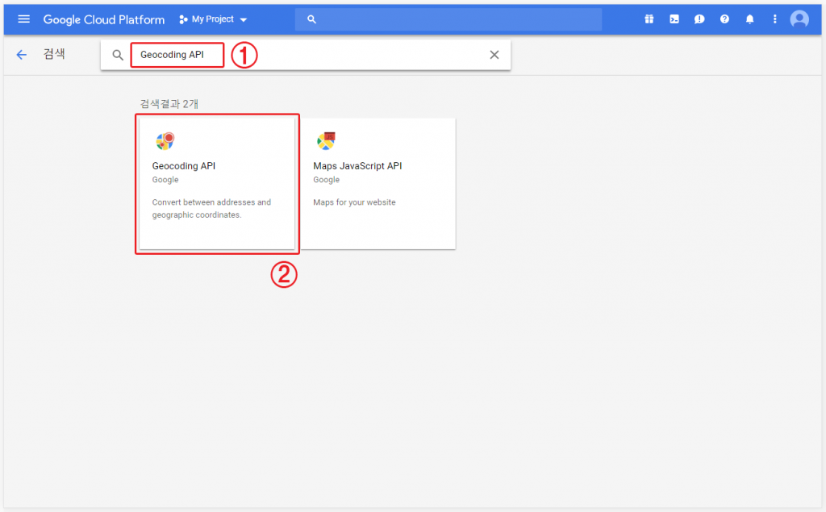Show notifications via the bell icon
826x512 pixels.
749,19
